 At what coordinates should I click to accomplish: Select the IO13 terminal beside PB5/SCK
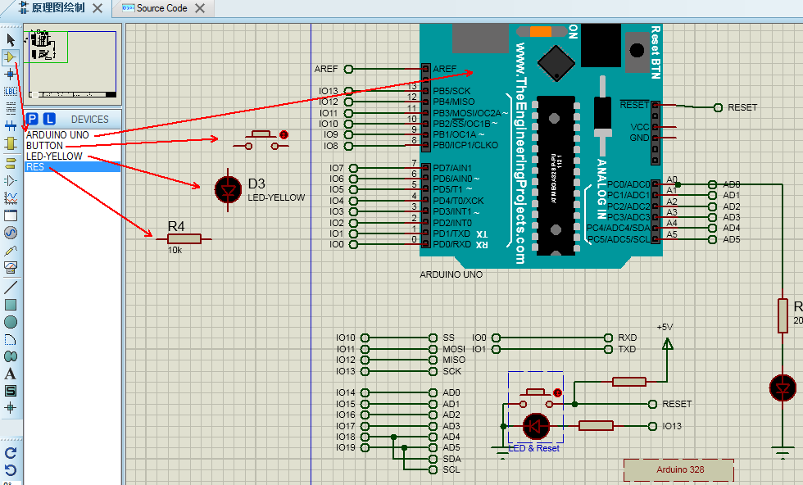tap(348, 91)
